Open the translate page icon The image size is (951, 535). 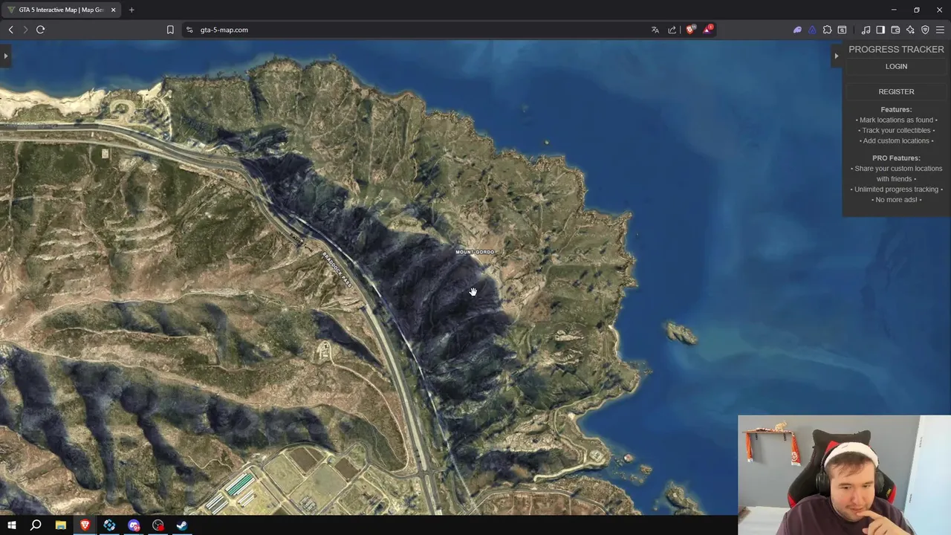(x=655, y=30)
